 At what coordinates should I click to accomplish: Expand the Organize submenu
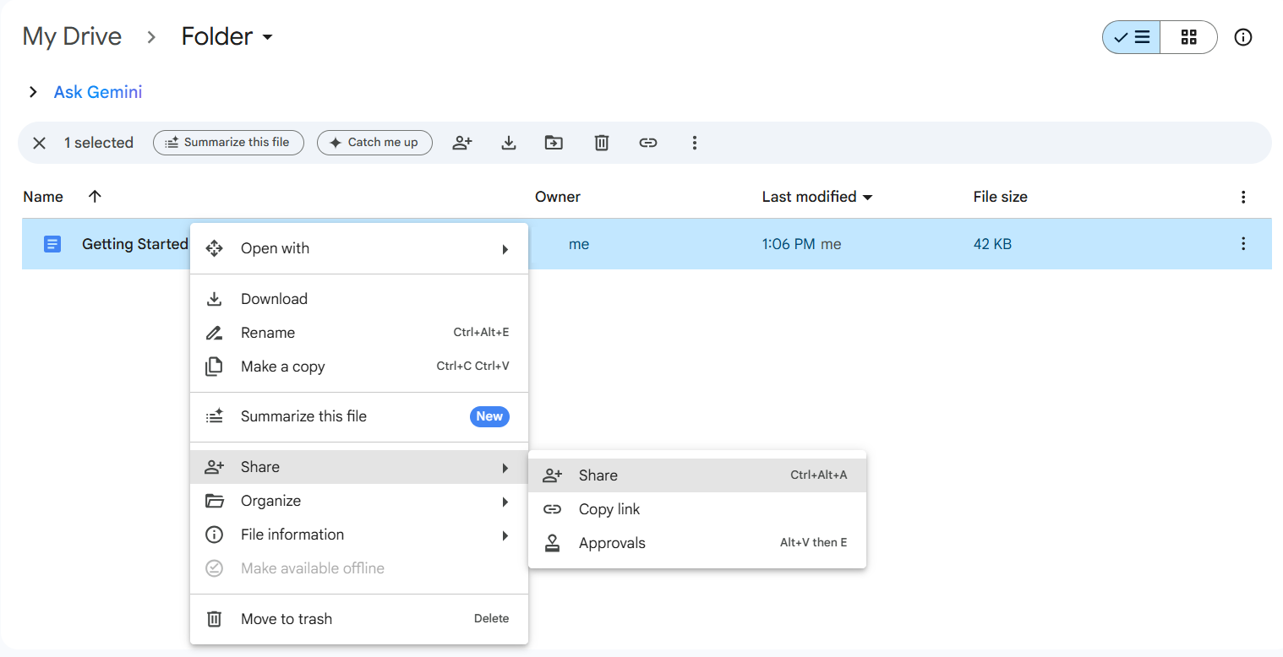point(359,501)
